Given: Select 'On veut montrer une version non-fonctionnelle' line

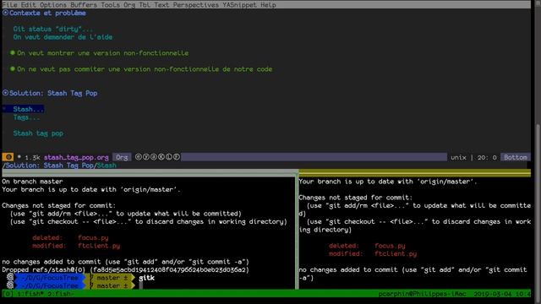Looking at the screenshot, I should 103,53.
